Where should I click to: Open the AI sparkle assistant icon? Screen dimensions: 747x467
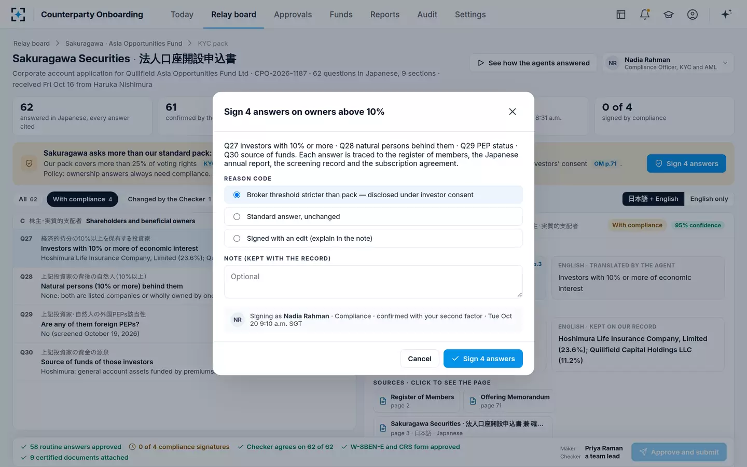pyautogui.click(x=726, y=14)
